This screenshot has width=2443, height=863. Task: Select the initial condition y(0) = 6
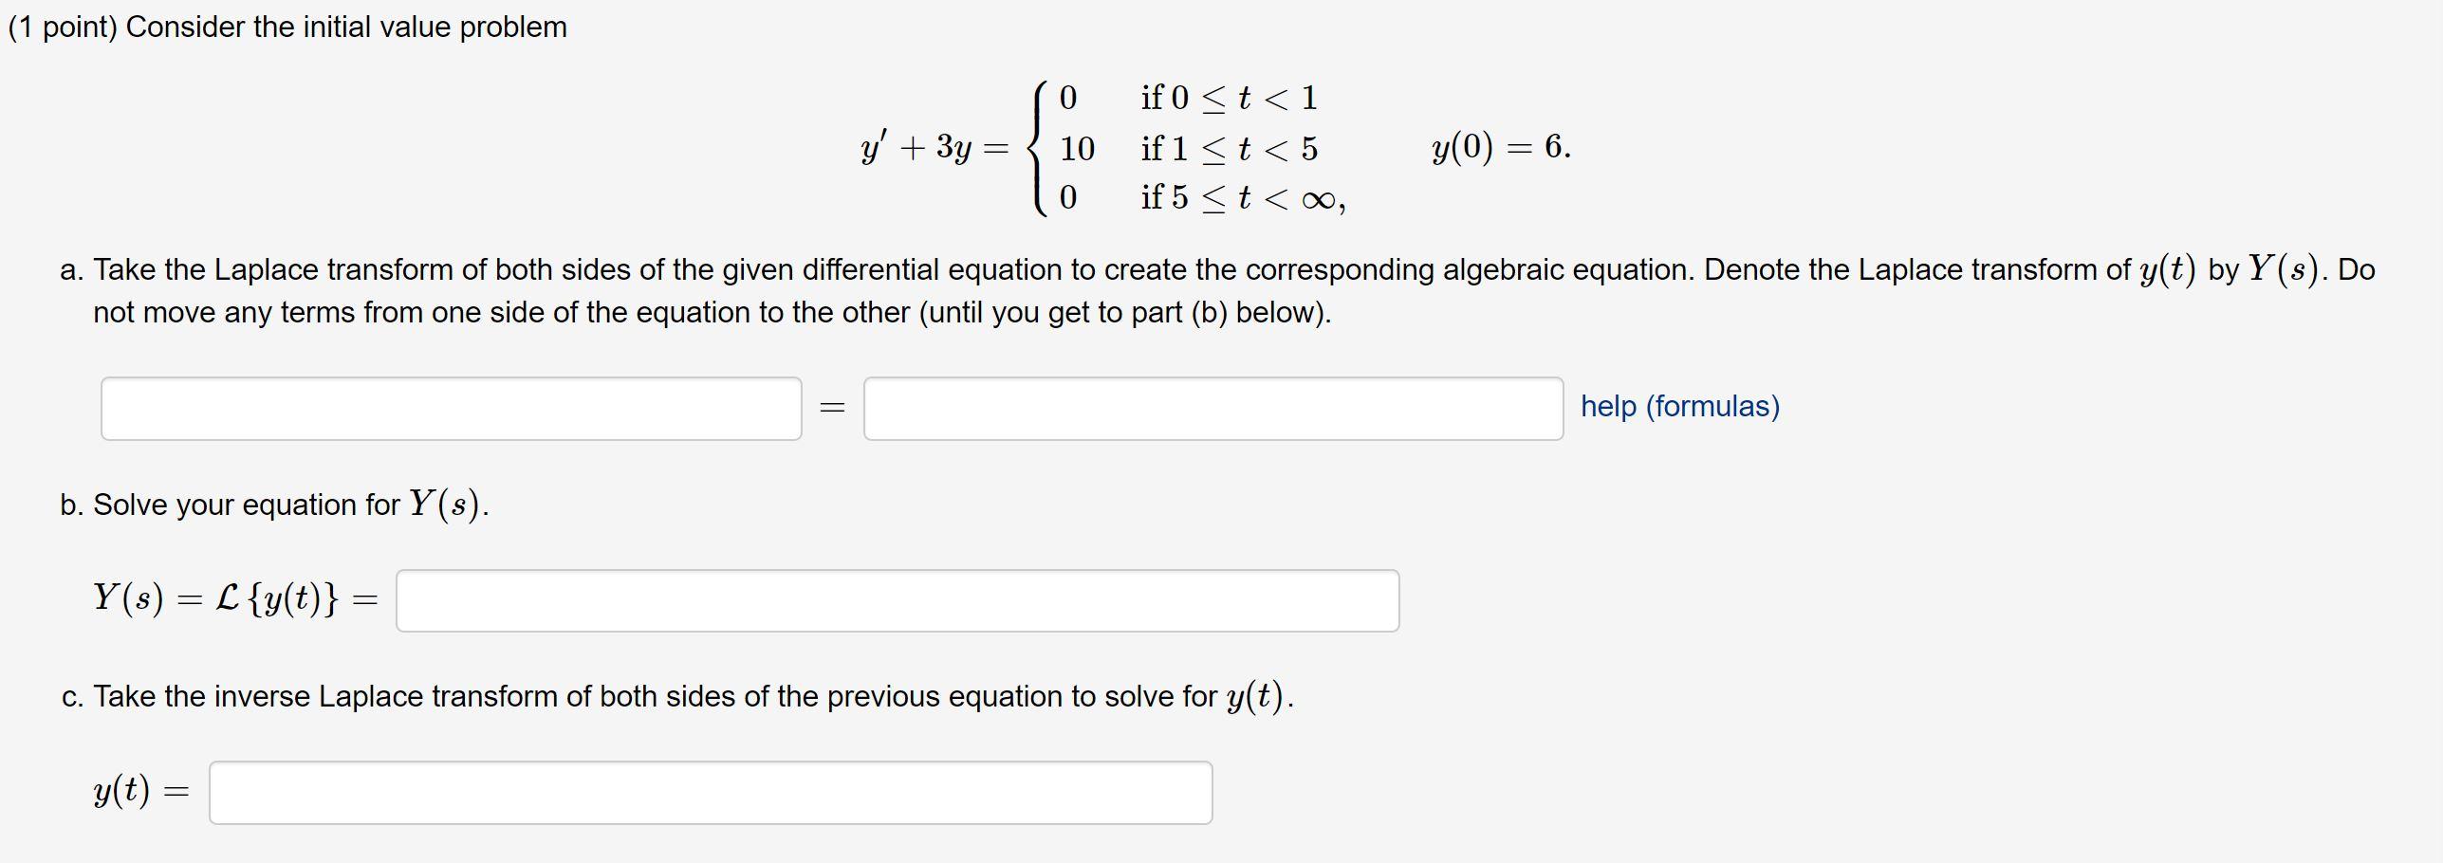pyautogui.click(x=1501, y=147)
